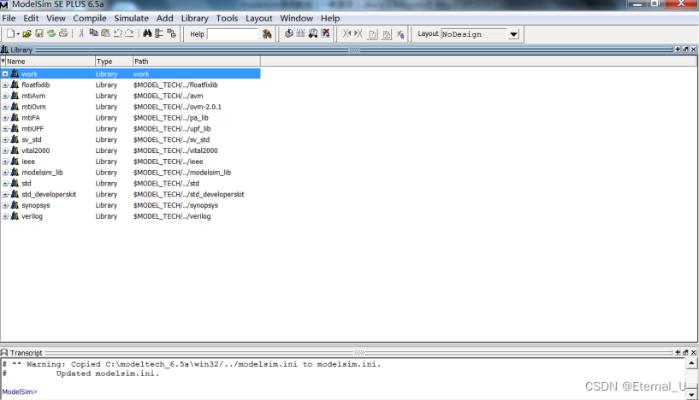The width and height of the screenshot is (699, 400).
Task: Click the Open folder toolbar icon
Action: point(27,33)
